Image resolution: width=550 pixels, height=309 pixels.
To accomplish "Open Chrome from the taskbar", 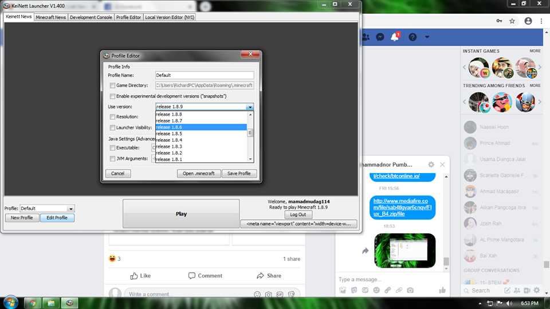I will pyautogui.click(x=33, y=303).
